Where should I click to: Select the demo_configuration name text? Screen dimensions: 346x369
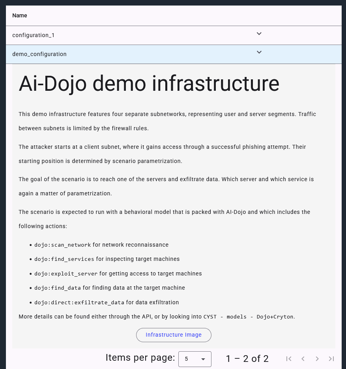click(x=39, y=54)
